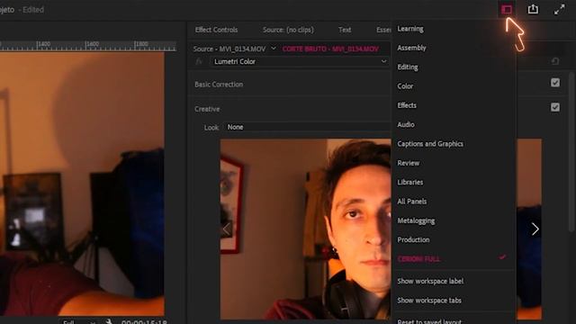Open the Source MVI_0134.MOV clip dropdown
This screenshot has width=576, height=324.
[x=274, y=49]
